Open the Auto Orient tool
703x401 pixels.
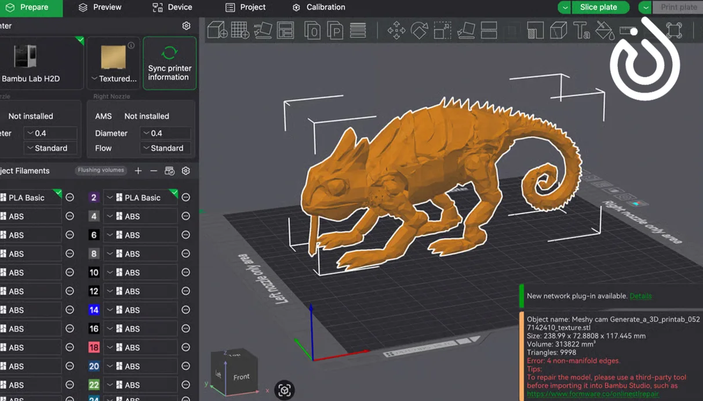(x=263, y=30)
